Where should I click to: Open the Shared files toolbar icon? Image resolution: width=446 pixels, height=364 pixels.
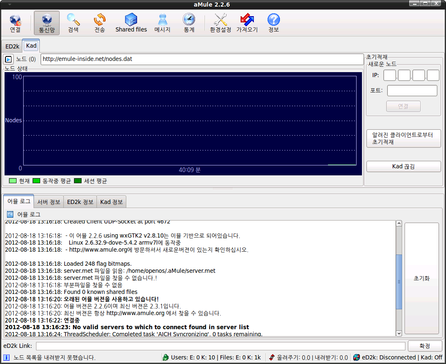(x=131, y=23)
